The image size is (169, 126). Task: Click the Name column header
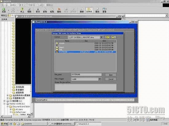[67, 41]
